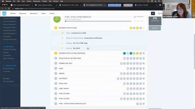The image size is (195, 109).
Task: Click the gray status circle beside HTML Tables
Action: pyautogui.click(x=56, y=88)
